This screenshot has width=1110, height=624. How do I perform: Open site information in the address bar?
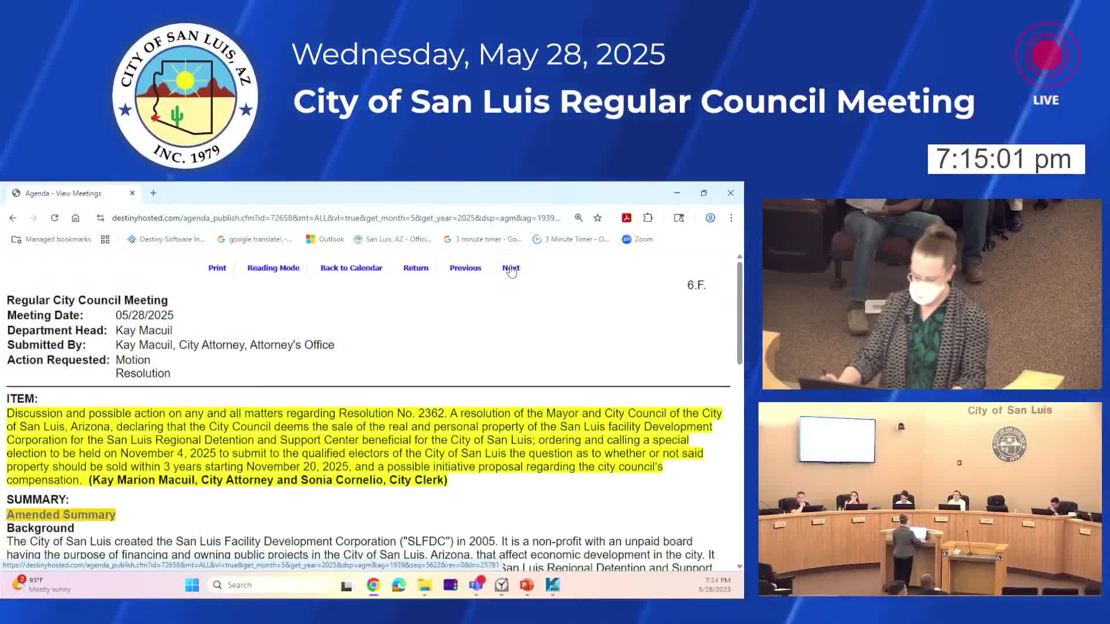[x=100, y=218]
